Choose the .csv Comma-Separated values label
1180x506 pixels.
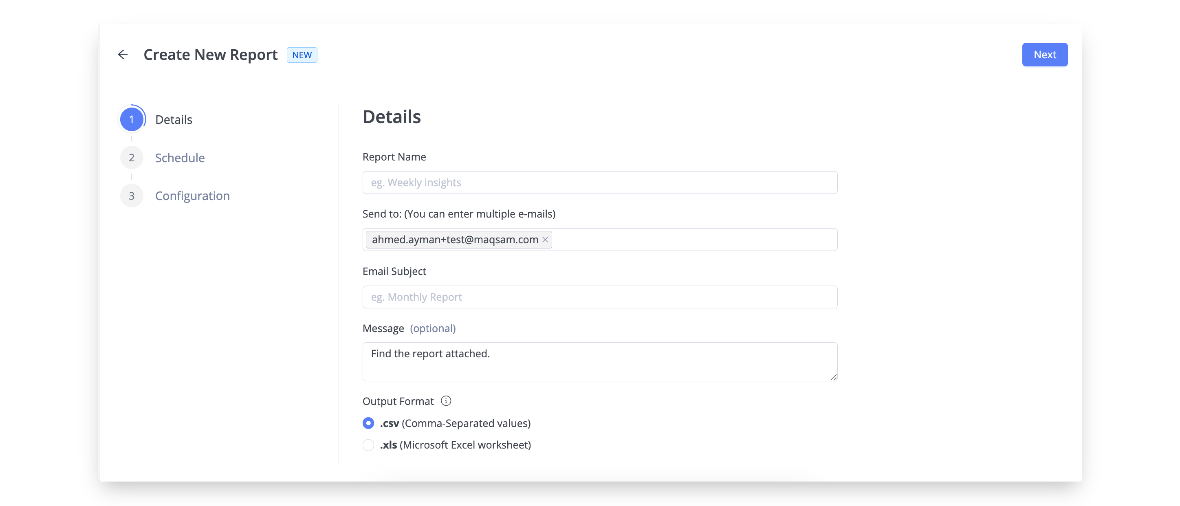[x=455, y=424]
